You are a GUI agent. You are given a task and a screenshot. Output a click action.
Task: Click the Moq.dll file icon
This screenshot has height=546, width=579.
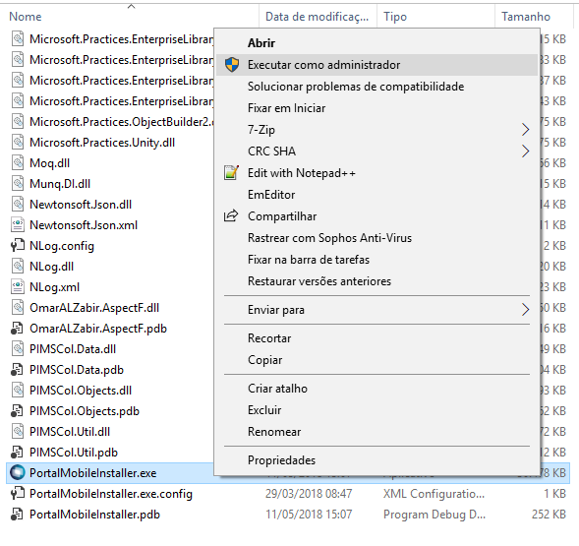pyautogui.click(x=18, y=163)
